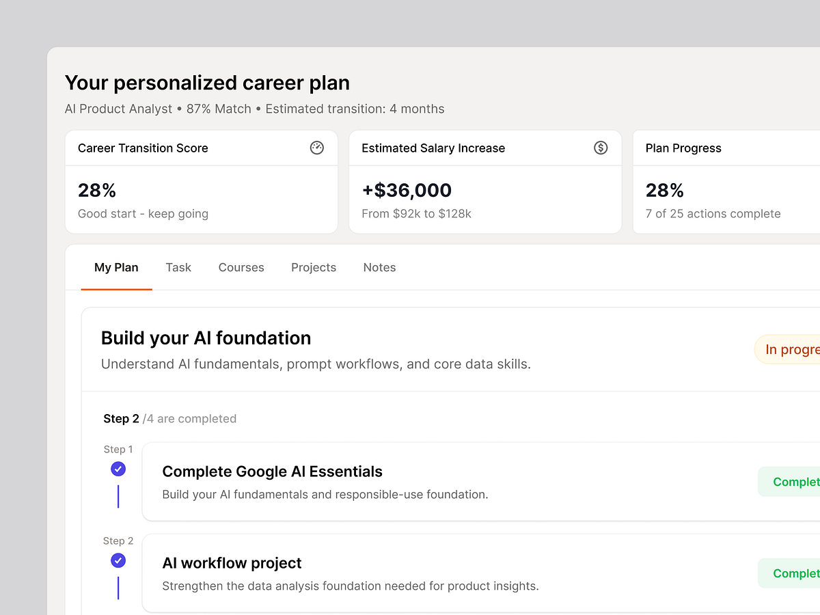
Task: Click the Step 1 completed checkmark circle
Action: click(x=118, y=469)
